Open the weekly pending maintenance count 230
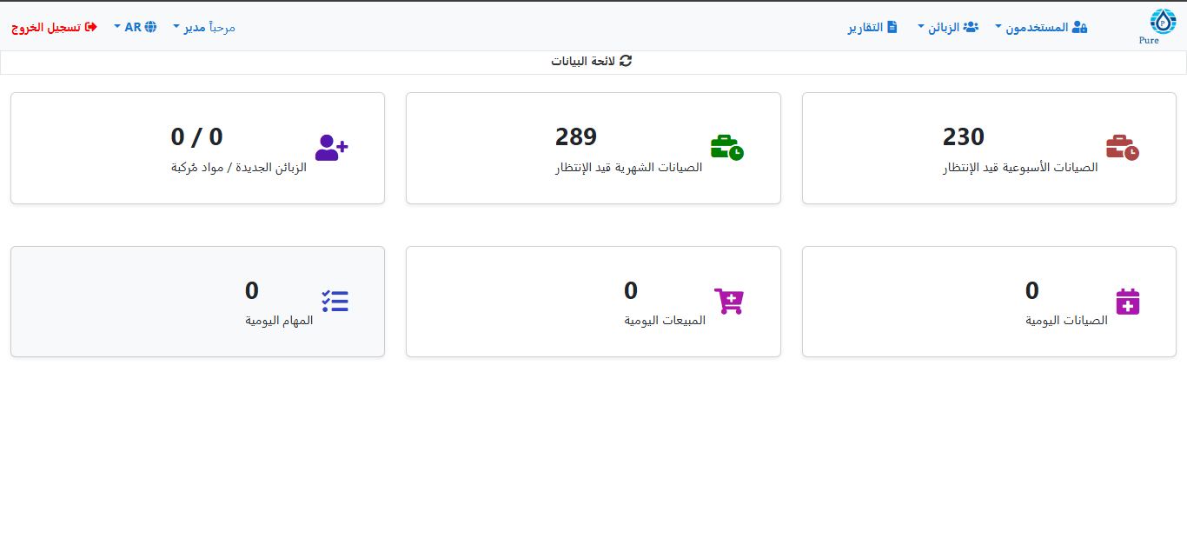The height and width of the screenshot is (558, 1187). tap(963, 137)
